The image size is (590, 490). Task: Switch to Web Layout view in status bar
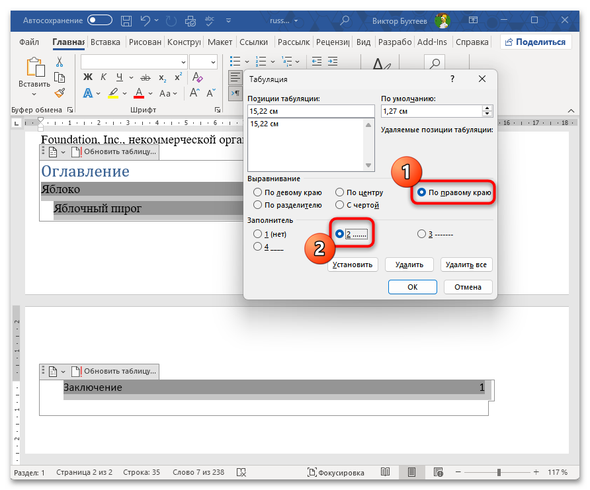(x=439, y=472)
